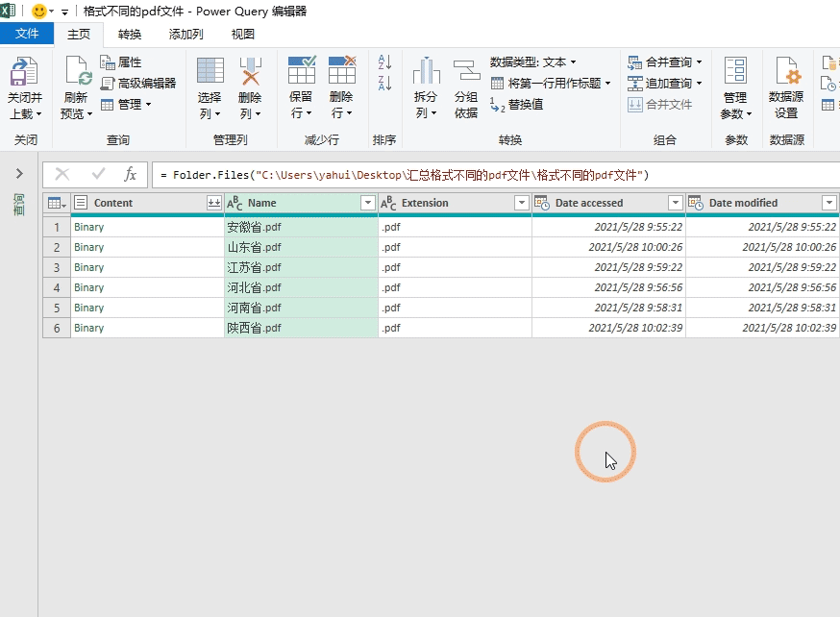The height and width of the screenshot is (617, 840).
Task: Select row number 6 header
Action: coord(57,328)
